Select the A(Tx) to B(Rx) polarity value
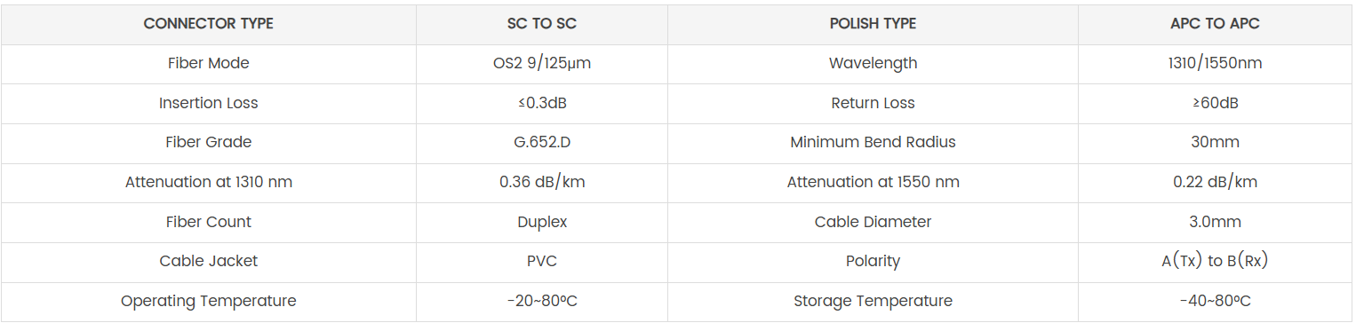The image size is (1356, 323). pos(1216,261)
